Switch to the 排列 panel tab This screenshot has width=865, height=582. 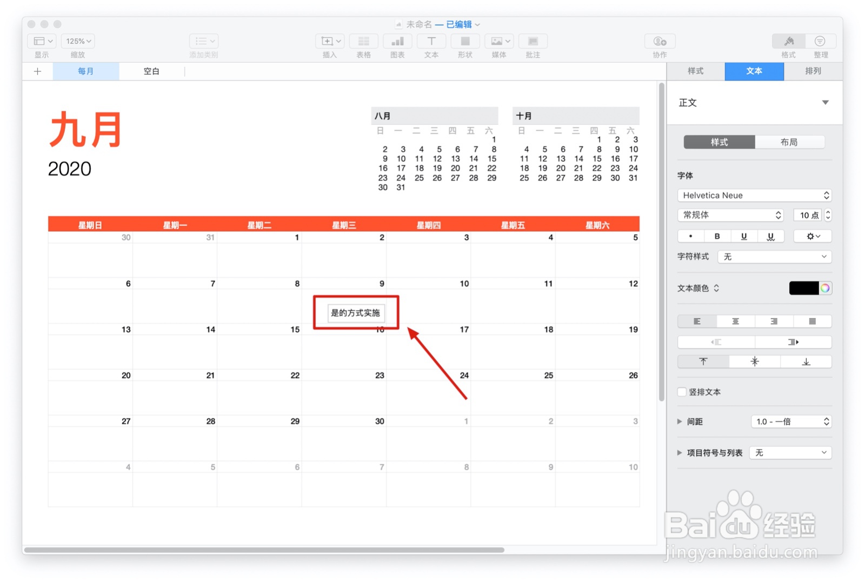point(813,71)
